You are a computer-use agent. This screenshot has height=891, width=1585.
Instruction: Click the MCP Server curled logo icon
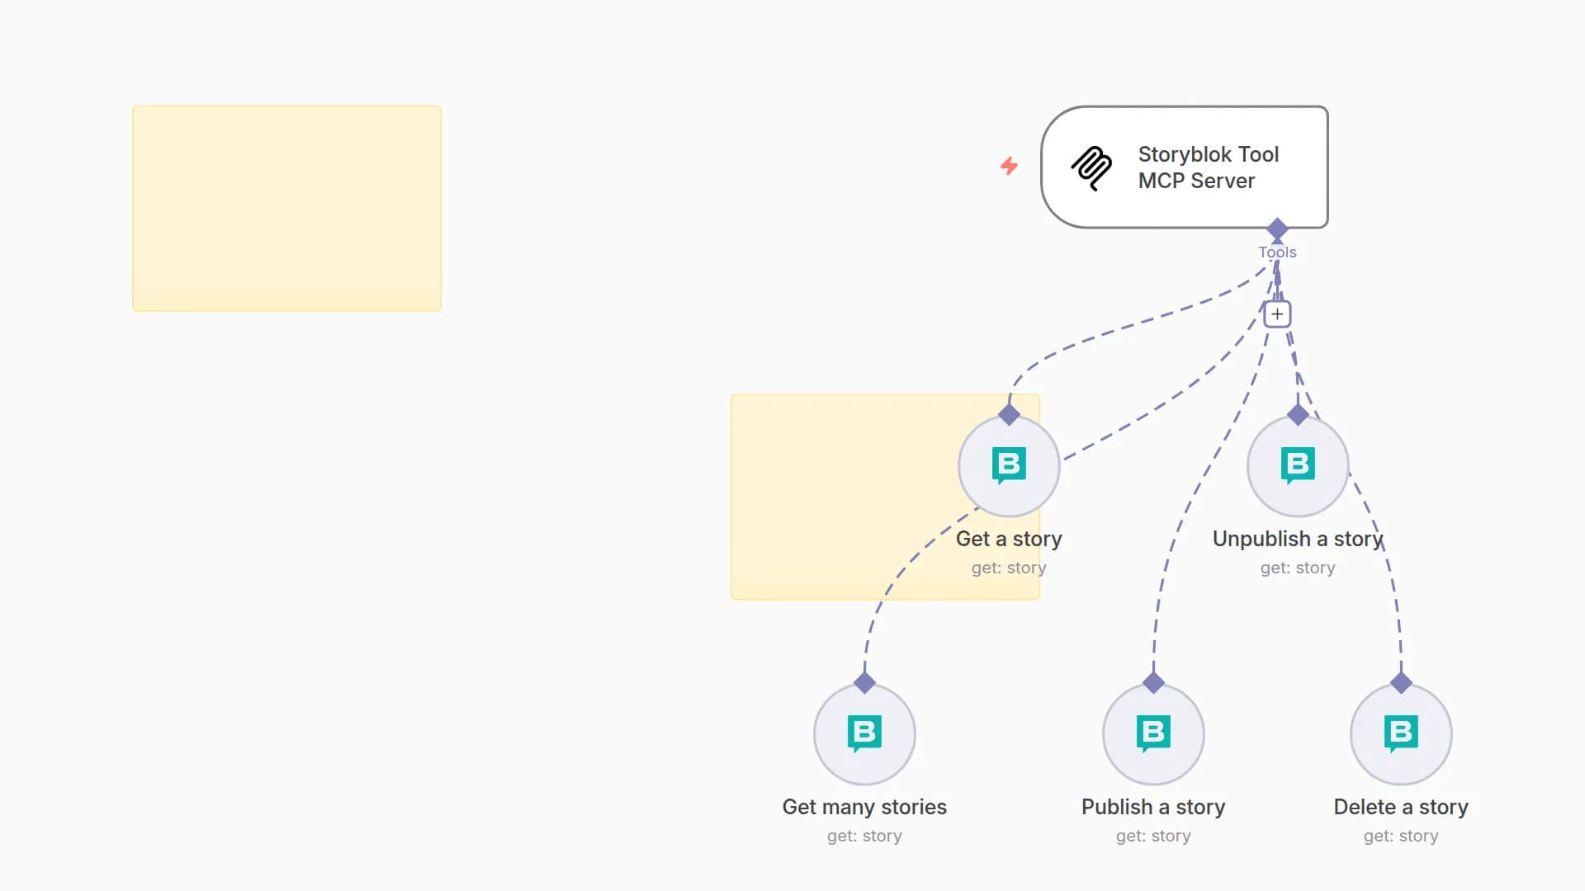click(x=1091, y=167)
